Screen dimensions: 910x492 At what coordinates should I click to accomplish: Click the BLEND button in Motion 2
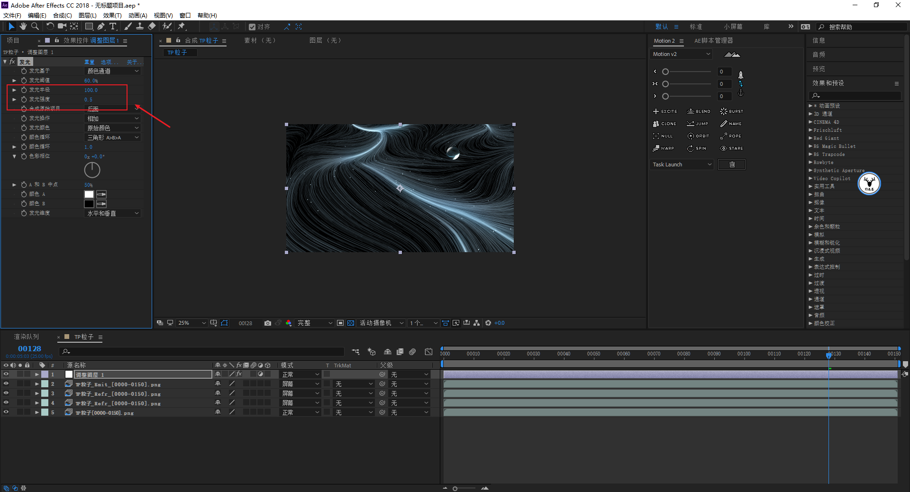pos(699,111)
